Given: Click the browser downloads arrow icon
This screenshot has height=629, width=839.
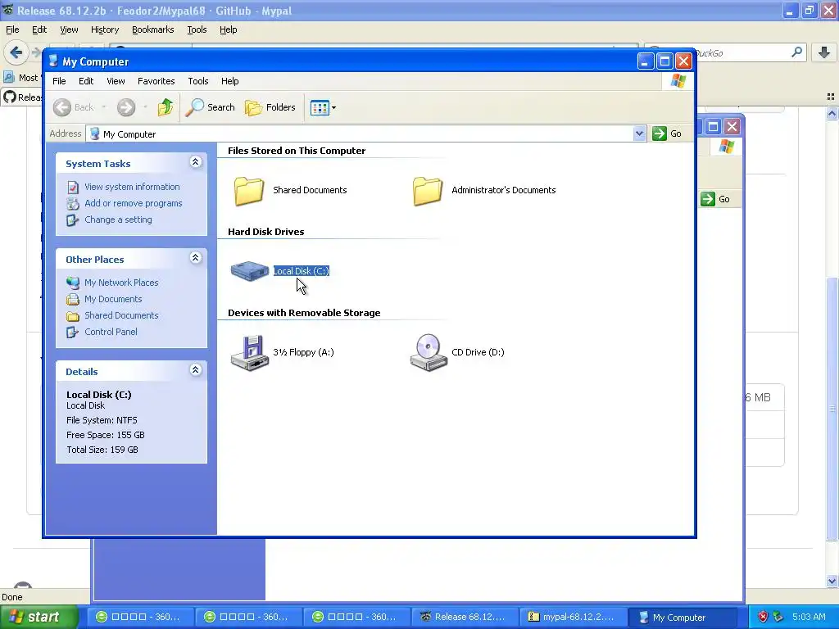Looking at the screenshot, I should [824, 52].
